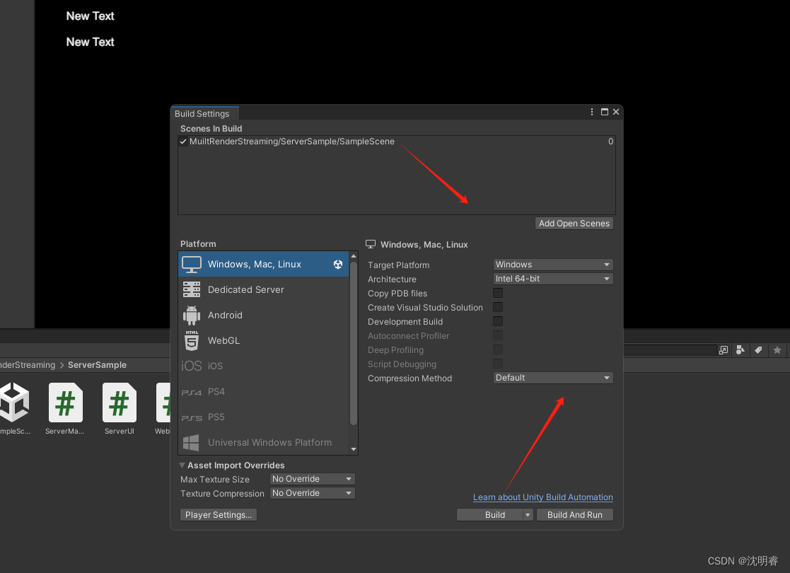This screenshot has height=573, width=790.
Task: Go to the ServerSample breadcrumb folder
Action: (x=97, y=365)
